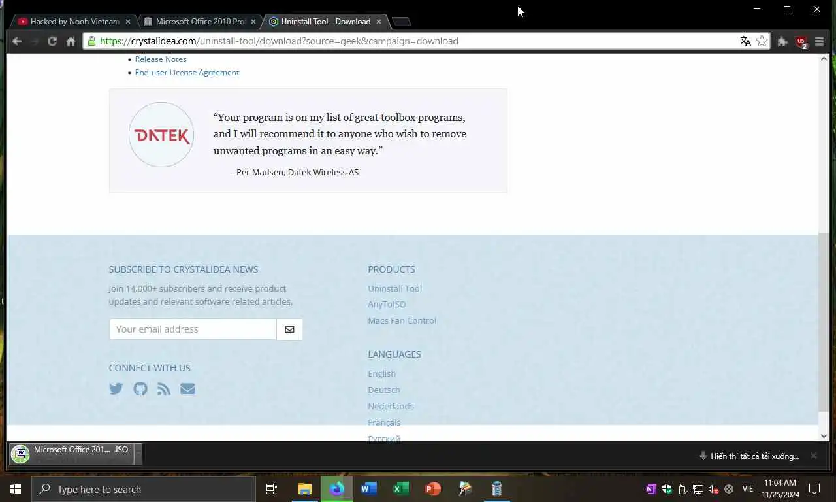This screenshot has width=836, height=502.
Task: Reload the page with the refresh icon
Action: coord(52,41)
